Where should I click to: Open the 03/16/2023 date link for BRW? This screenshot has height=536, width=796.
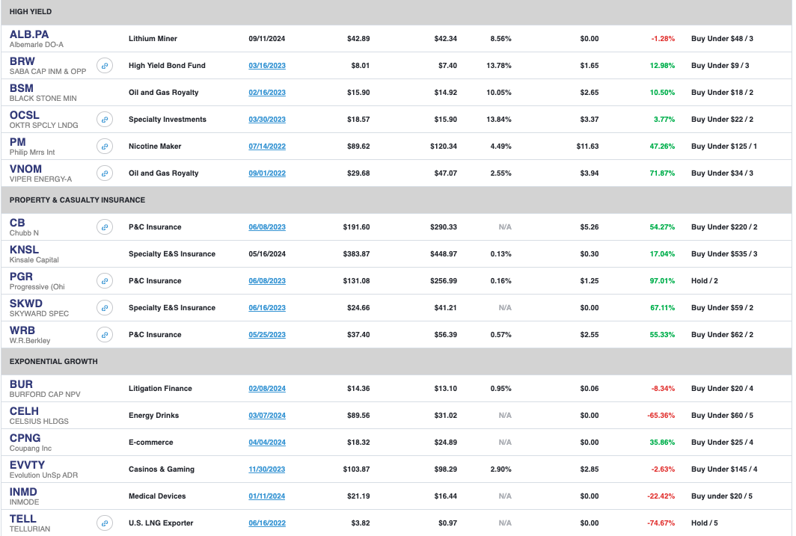coord(267,66)
